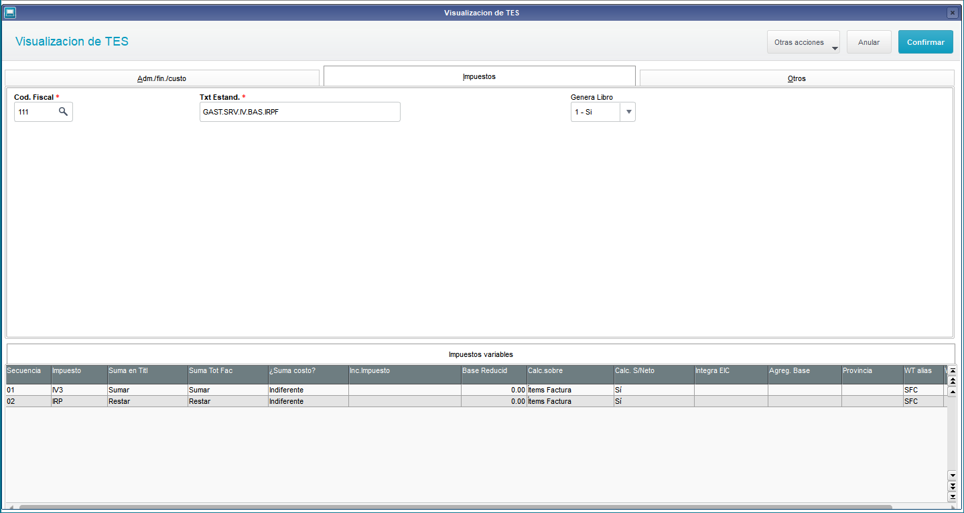Screen dimensions: 964x513
Task: Click the grid single up arrow
Action: pyautogui.click(x=953, y=391)
